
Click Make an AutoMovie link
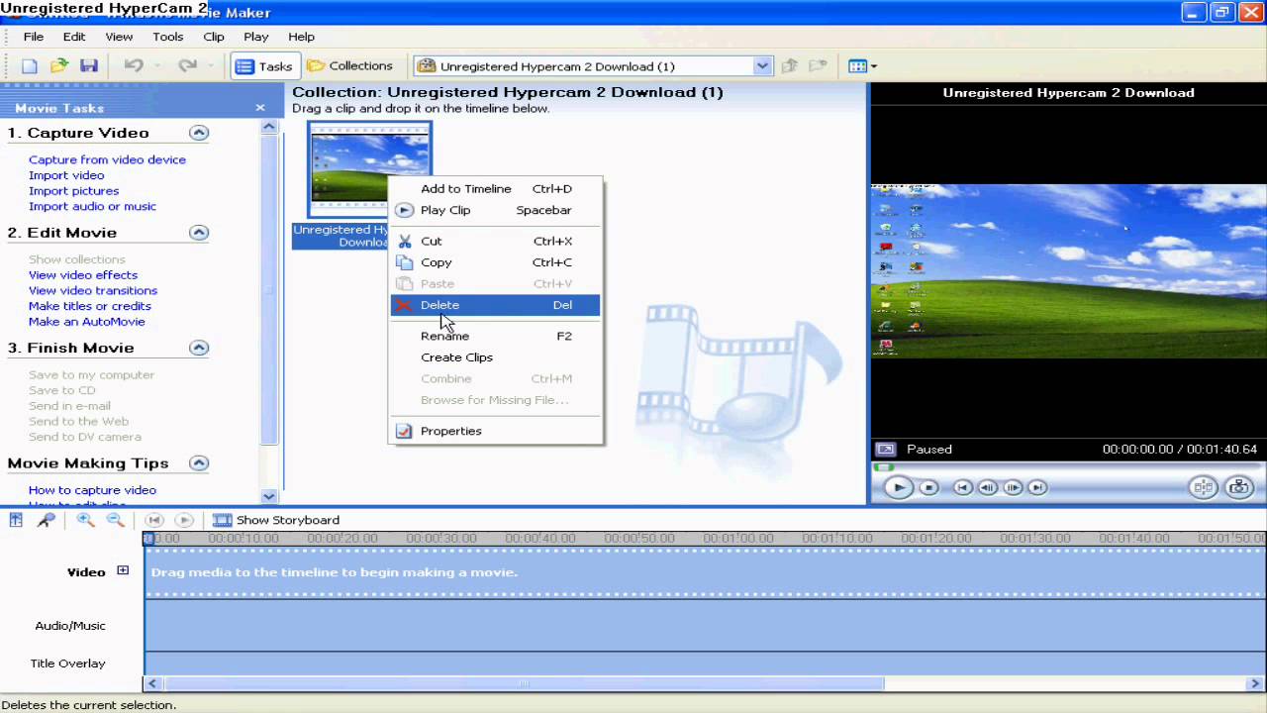[87, 322]
